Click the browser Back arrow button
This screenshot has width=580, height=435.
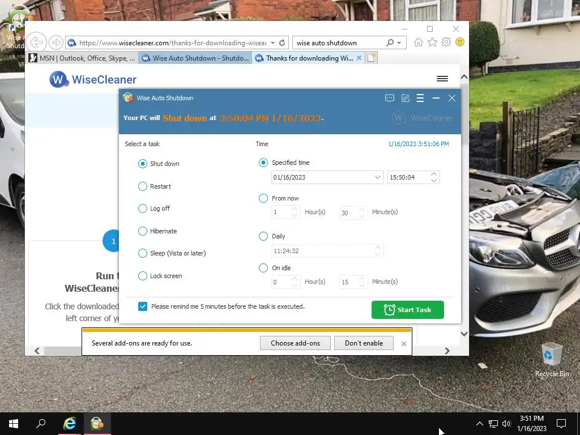pos(36,42)
